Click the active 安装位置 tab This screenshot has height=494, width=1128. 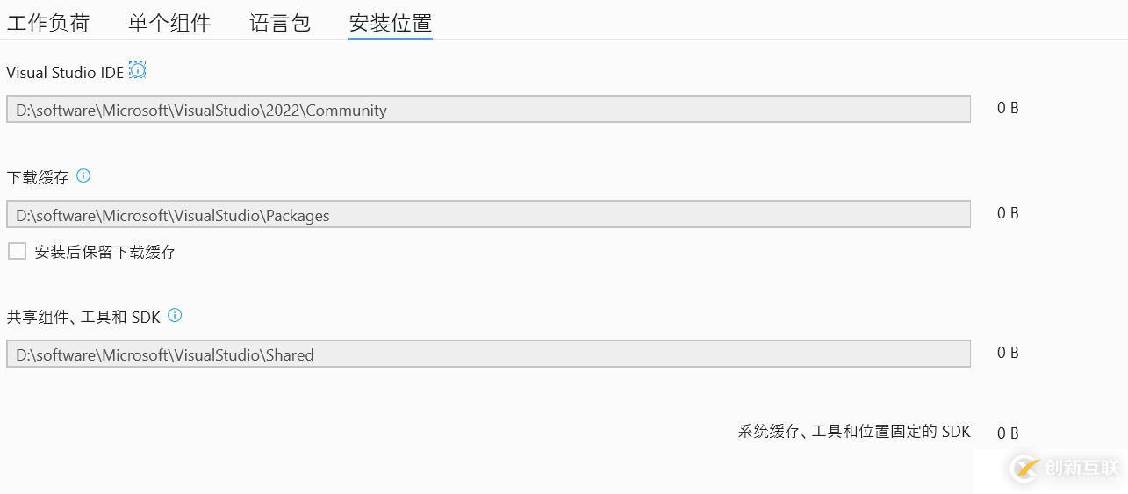tap(391, 23)
